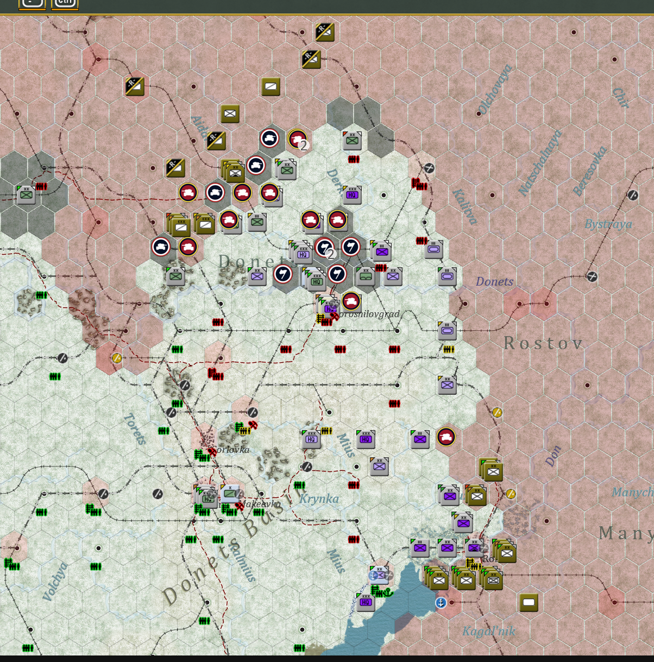The height and width of the screenshot is (662, 654).
Task: Select the olive blank-rectangle unit east of the port
Action: pos(529,602)
